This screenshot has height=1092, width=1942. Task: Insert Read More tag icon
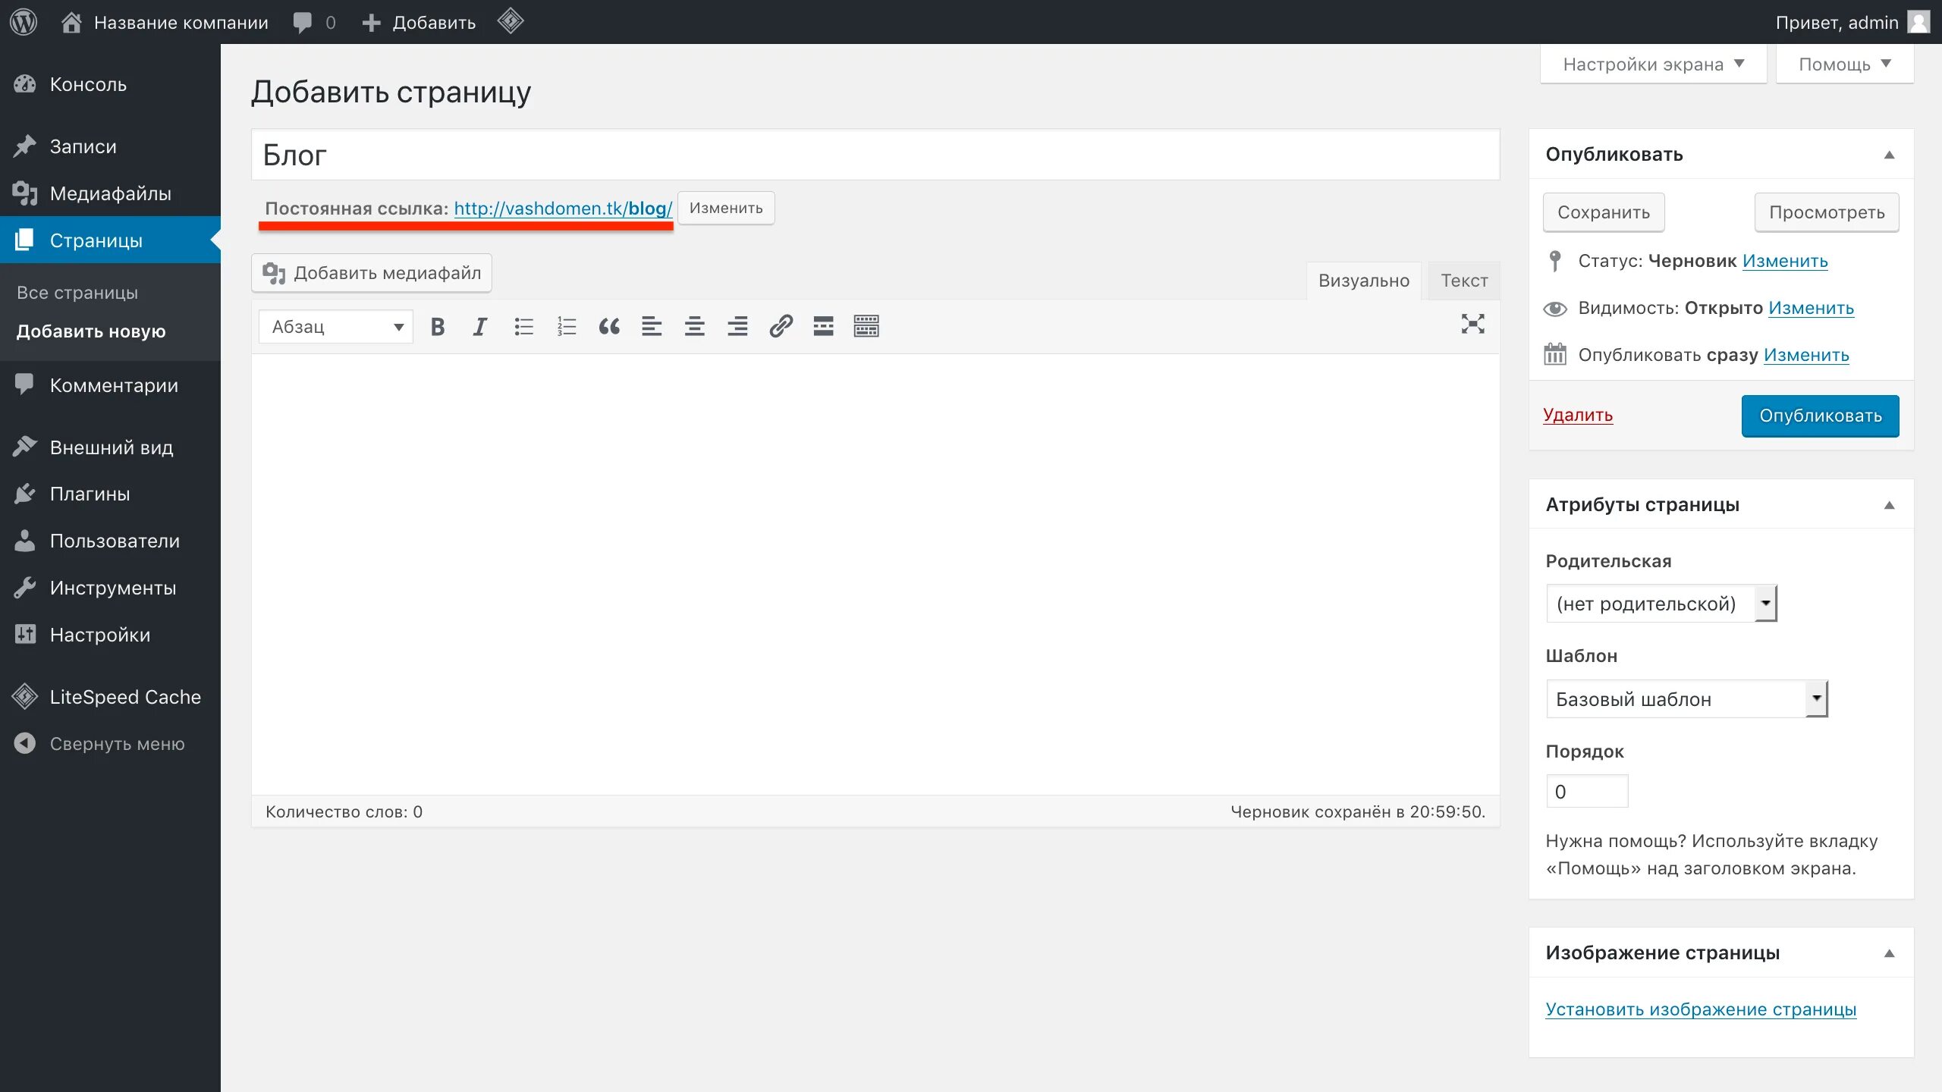tap(823, 327)
